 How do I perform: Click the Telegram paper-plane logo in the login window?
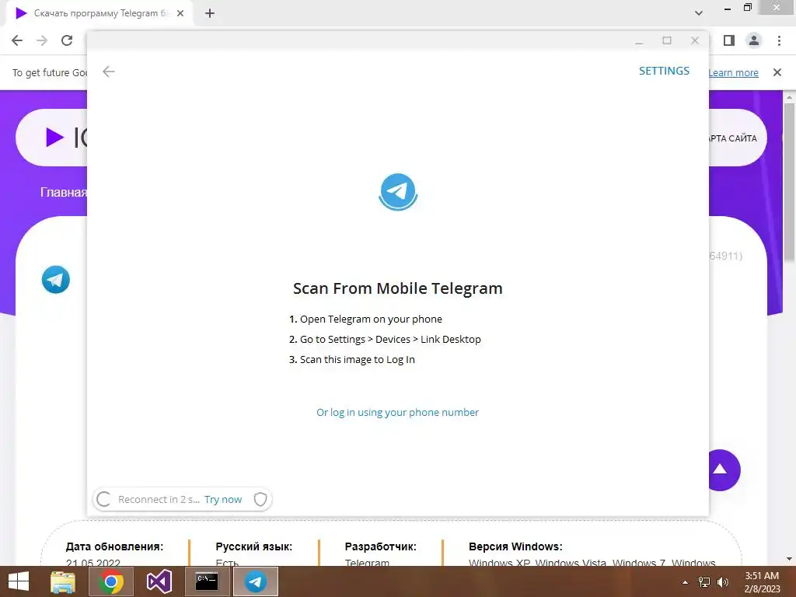coord(398,191)
